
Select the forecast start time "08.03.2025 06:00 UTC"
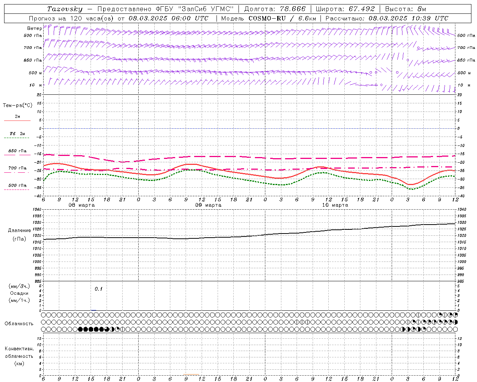click(168, 18)
